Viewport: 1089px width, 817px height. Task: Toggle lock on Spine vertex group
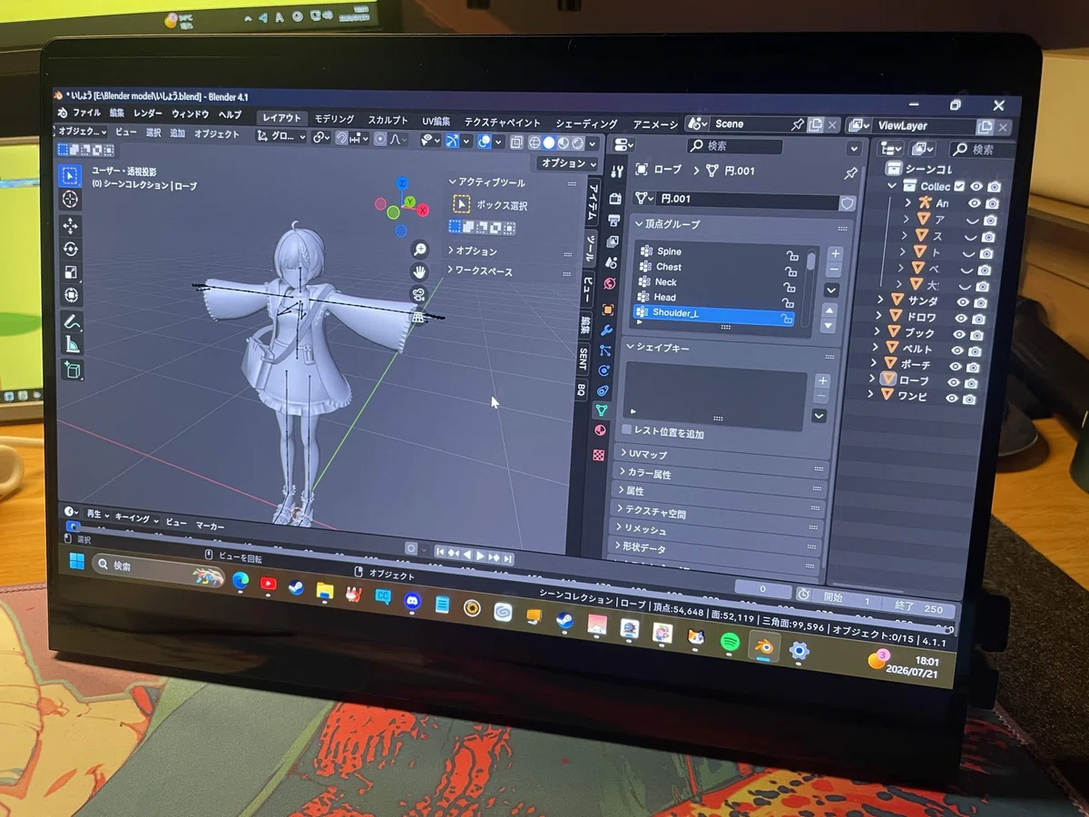point(792,256)
